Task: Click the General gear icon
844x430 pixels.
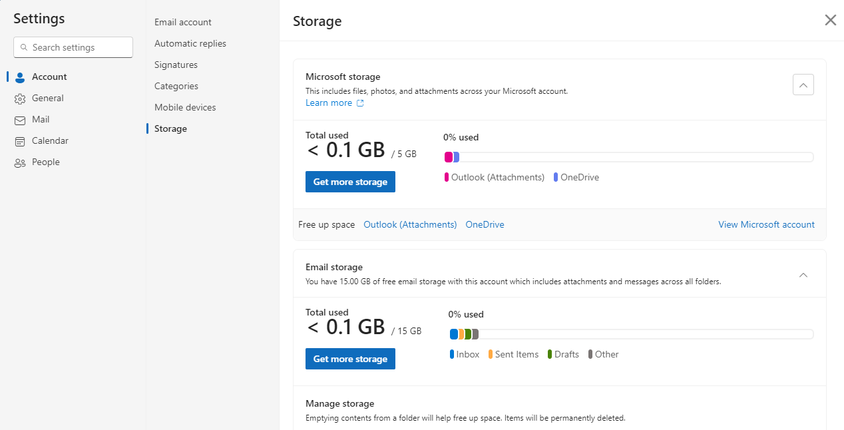Action: click(20, 99)
